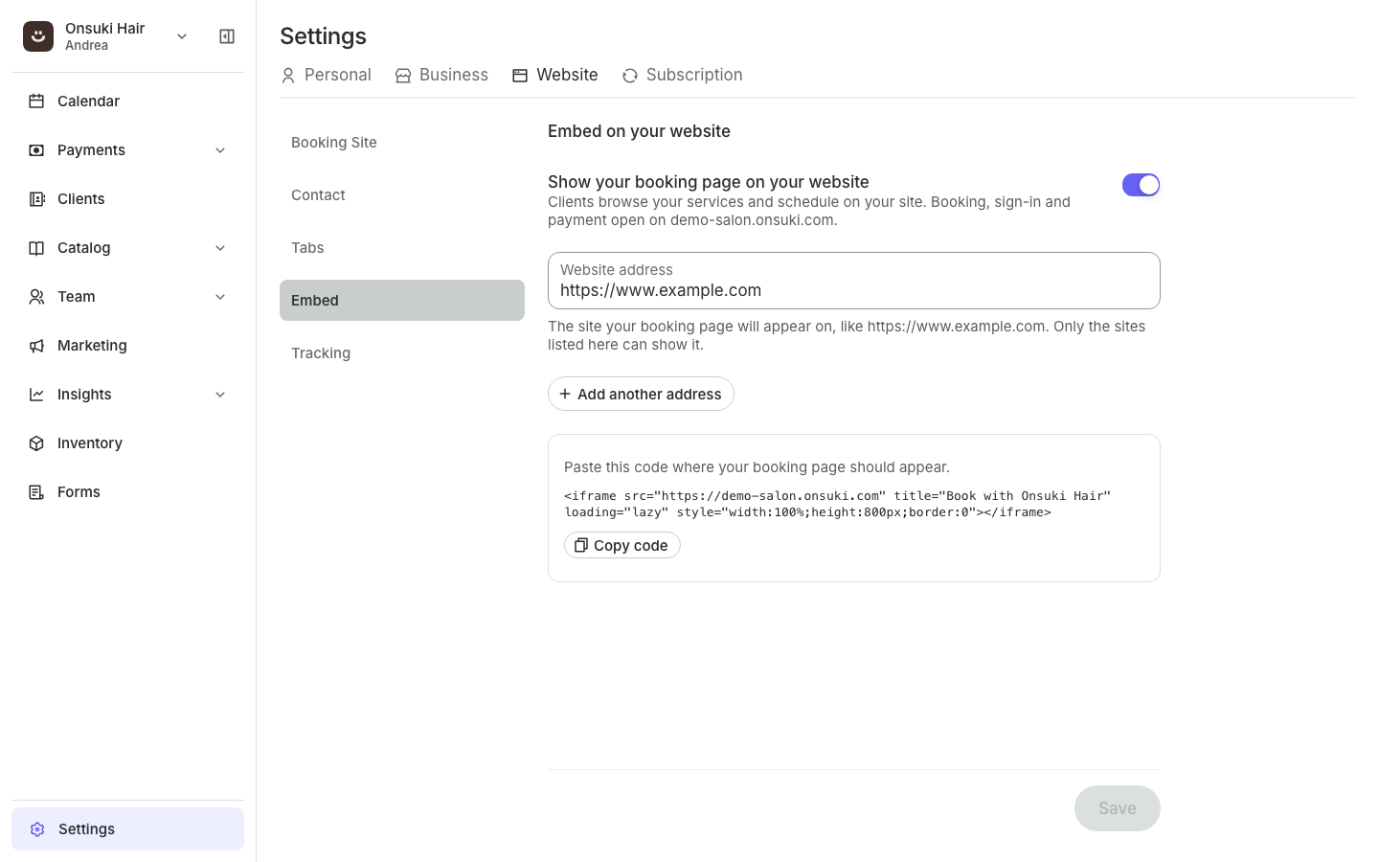This screenshot has width=1379, height=862.
Task: Click the Marketing megaphone icon
Action: (36, 346)
